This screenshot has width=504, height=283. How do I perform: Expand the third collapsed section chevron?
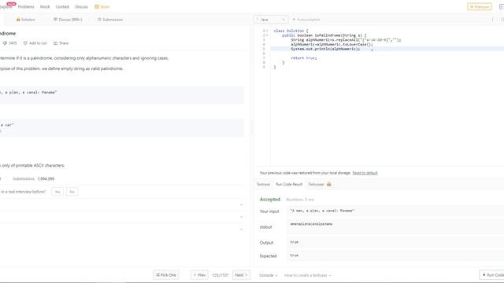tap(242, 230)
